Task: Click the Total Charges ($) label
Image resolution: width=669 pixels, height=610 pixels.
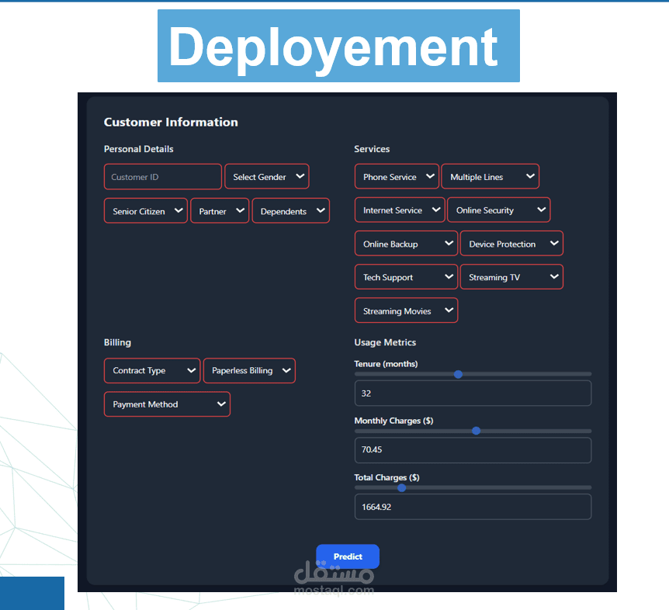Action: point(386,477)
